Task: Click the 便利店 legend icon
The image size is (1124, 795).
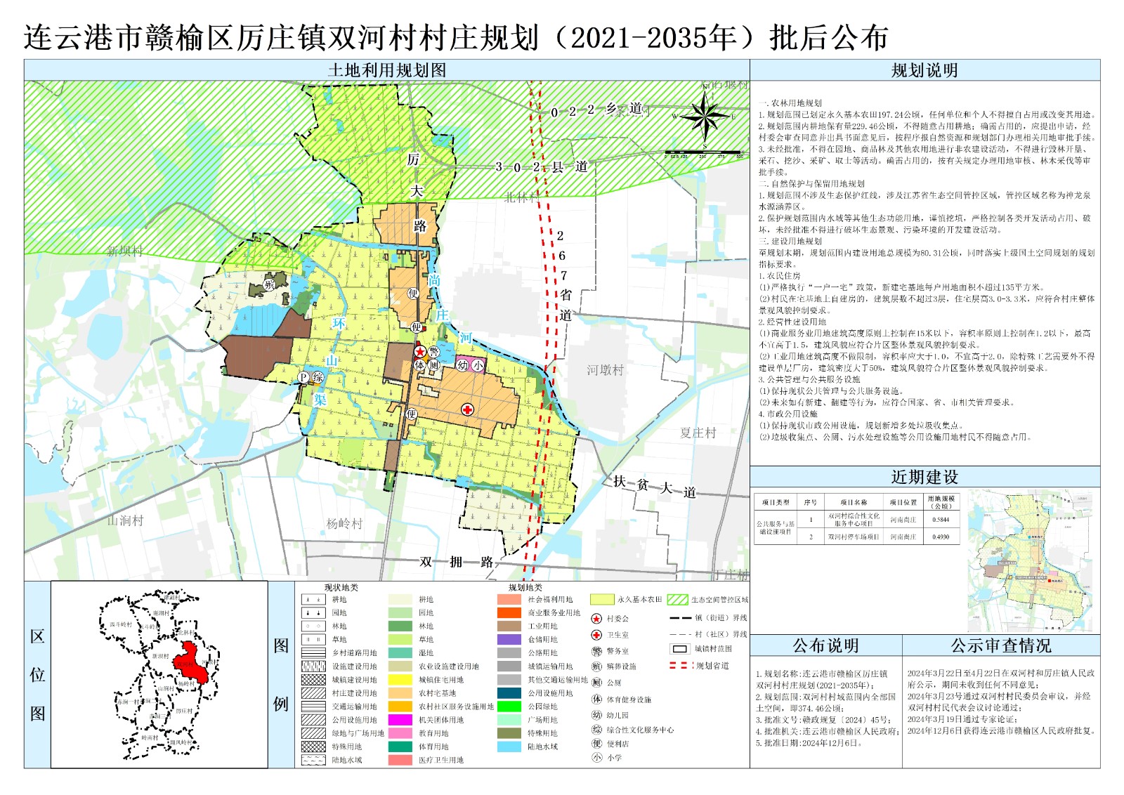Action: [x=596, y=743]
